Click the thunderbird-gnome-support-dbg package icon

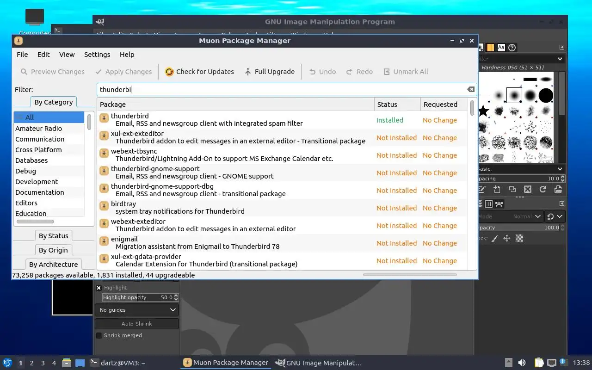[x=104, y=189]
